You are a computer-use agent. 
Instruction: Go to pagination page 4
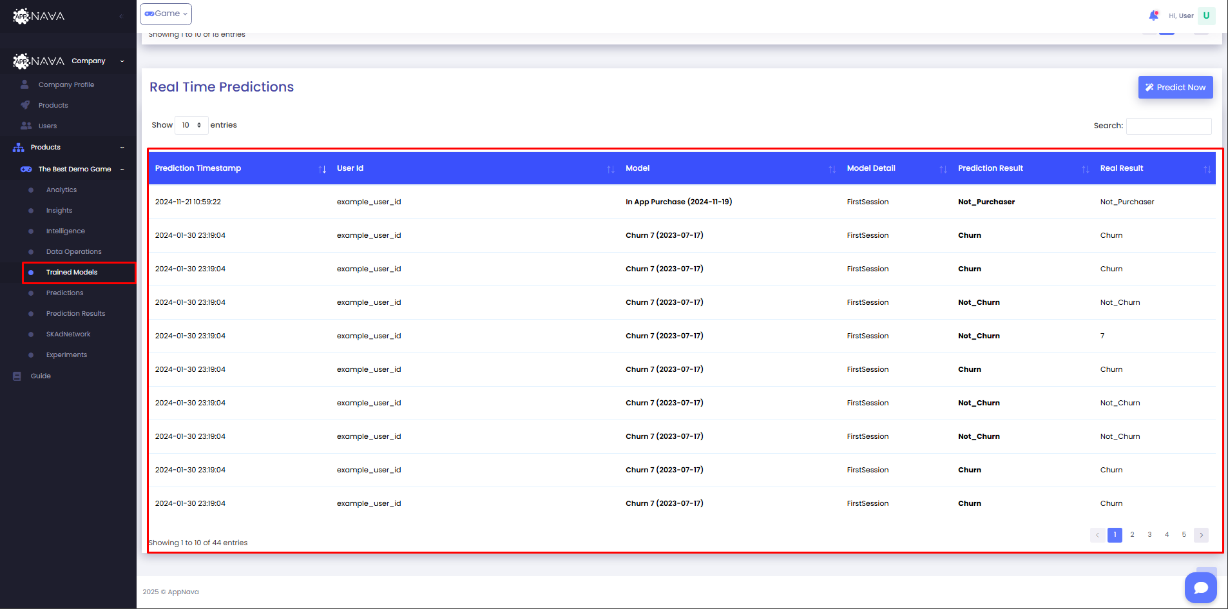click(x=1167, y=535)
